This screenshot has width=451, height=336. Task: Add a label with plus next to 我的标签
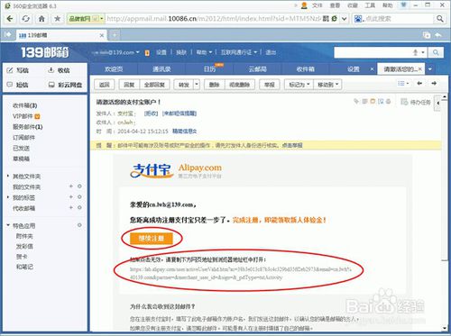point(71,197)
